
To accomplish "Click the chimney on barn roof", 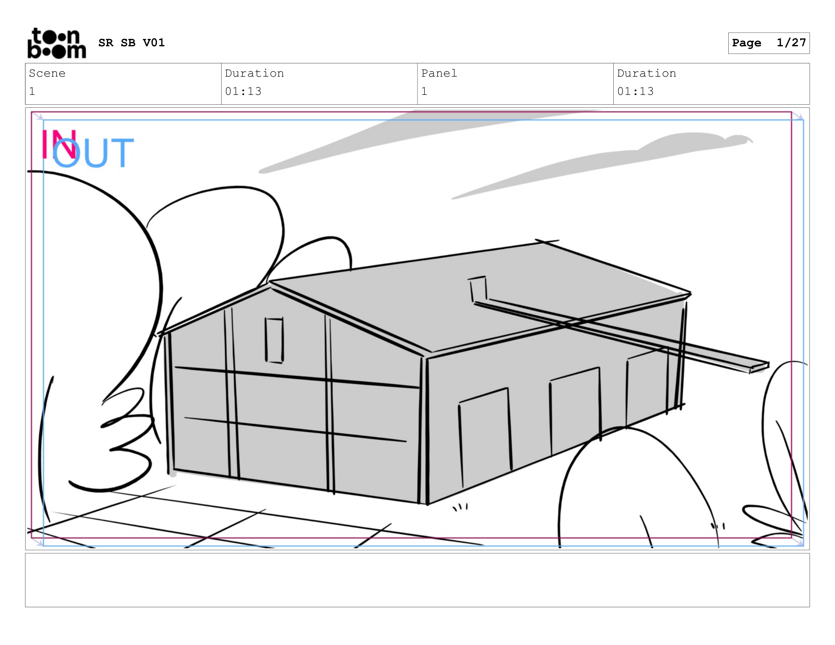I will tap(478, 289).
